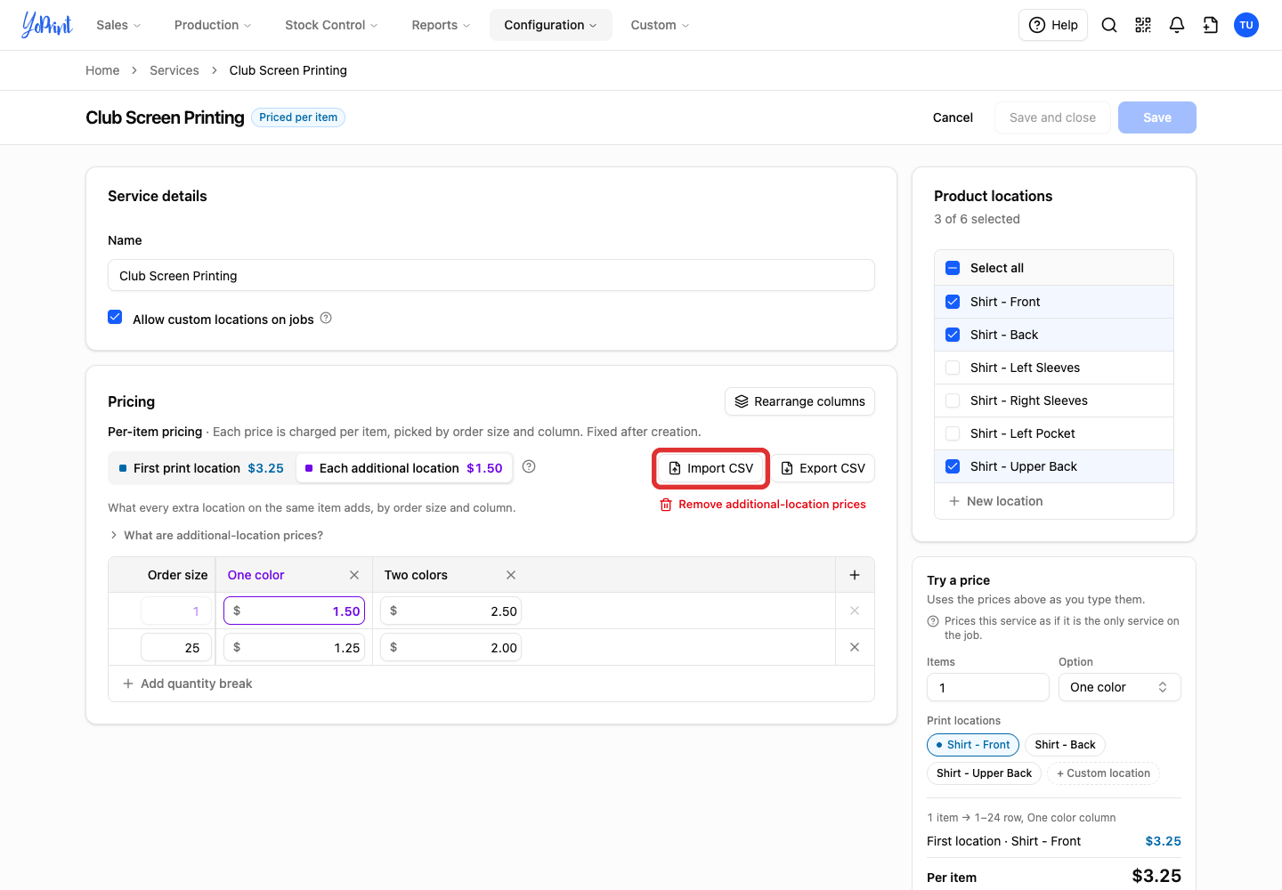Screen dimensions: 1282x890
Task: Click Rearrange columns button
Action: point(799,401)
